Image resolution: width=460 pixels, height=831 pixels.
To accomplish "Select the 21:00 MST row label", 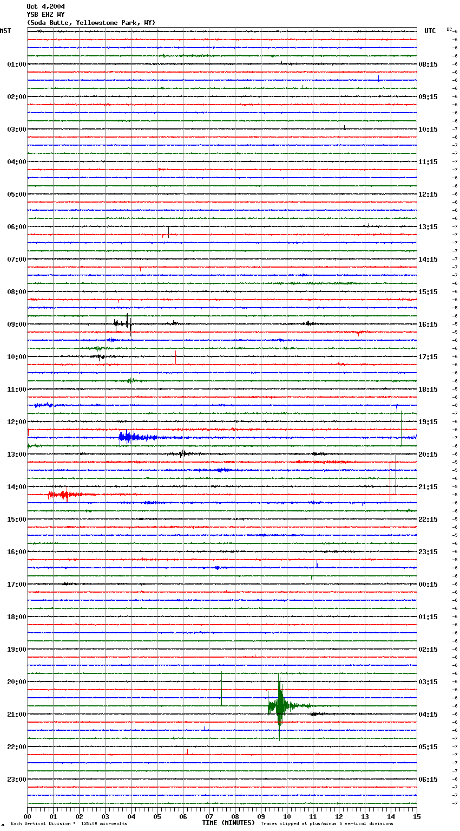I will (16, 715).
